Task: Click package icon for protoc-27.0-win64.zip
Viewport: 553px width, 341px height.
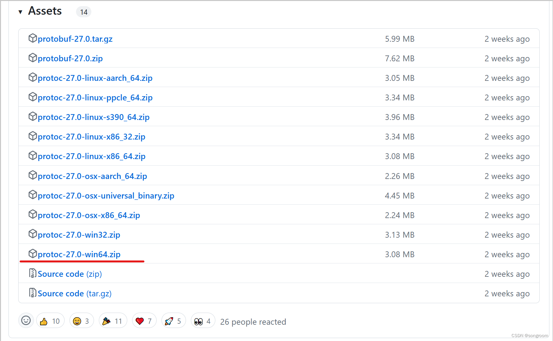Action: 33,253
